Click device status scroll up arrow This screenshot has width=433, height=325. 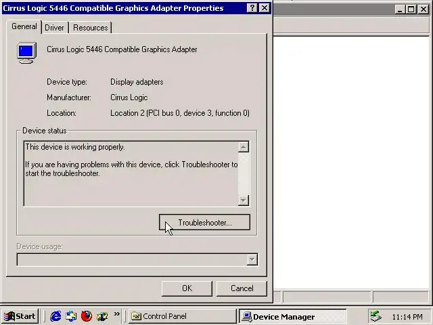tap(244, 147)
